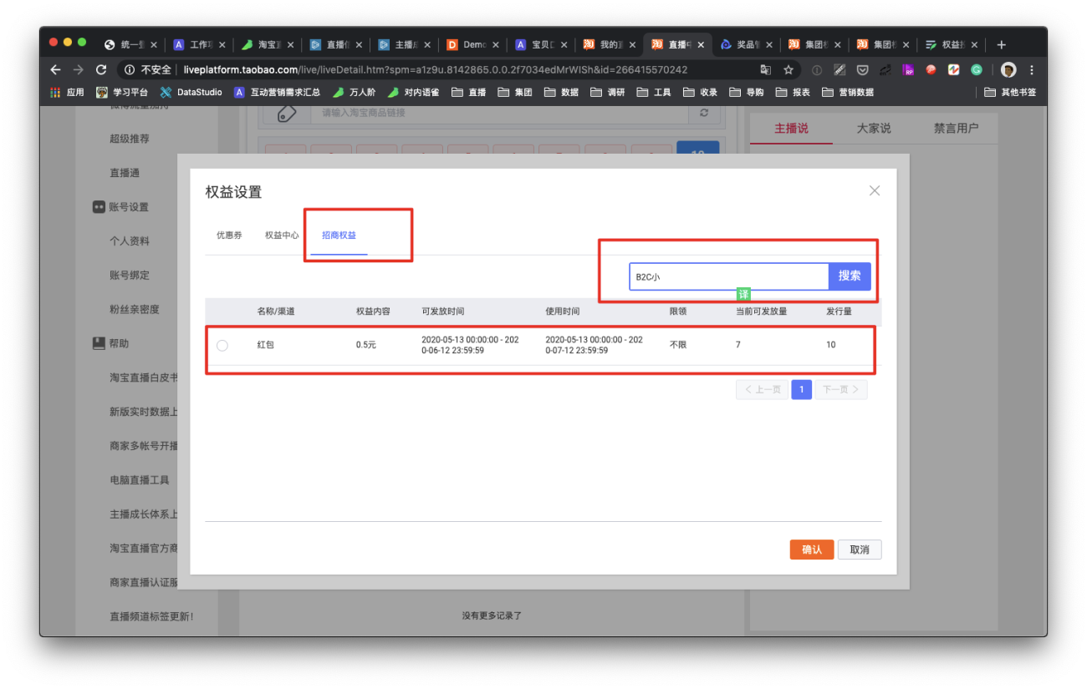1087x689 pixels.
Task: Switch to the 权益中心 tab
Action: tap(282, 236)
